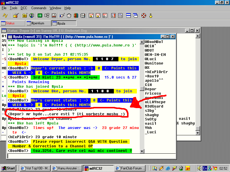This screenshot has height=172, width=230.
Task: Select @CiH` in the nick list
Action: (150, 46)
